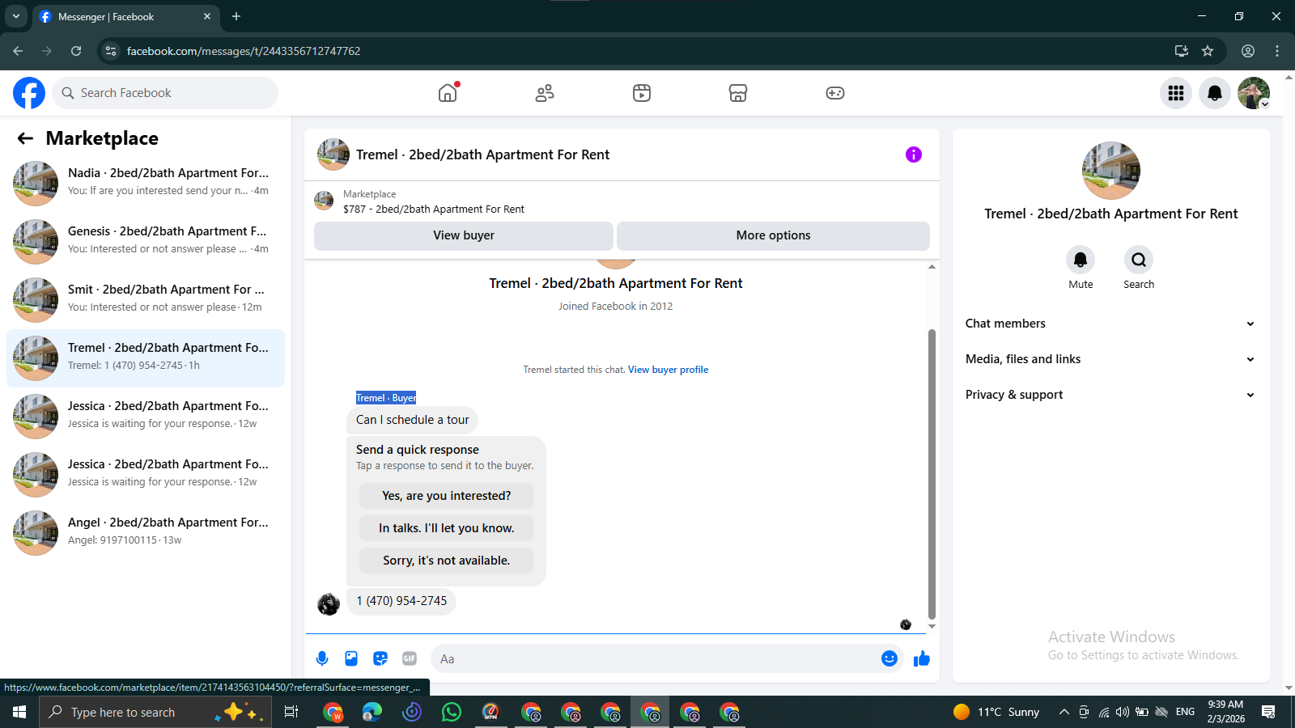Open the Chrome profile icon
The width and height of the screenshot is (1295, 728).
coord(1248,51)
